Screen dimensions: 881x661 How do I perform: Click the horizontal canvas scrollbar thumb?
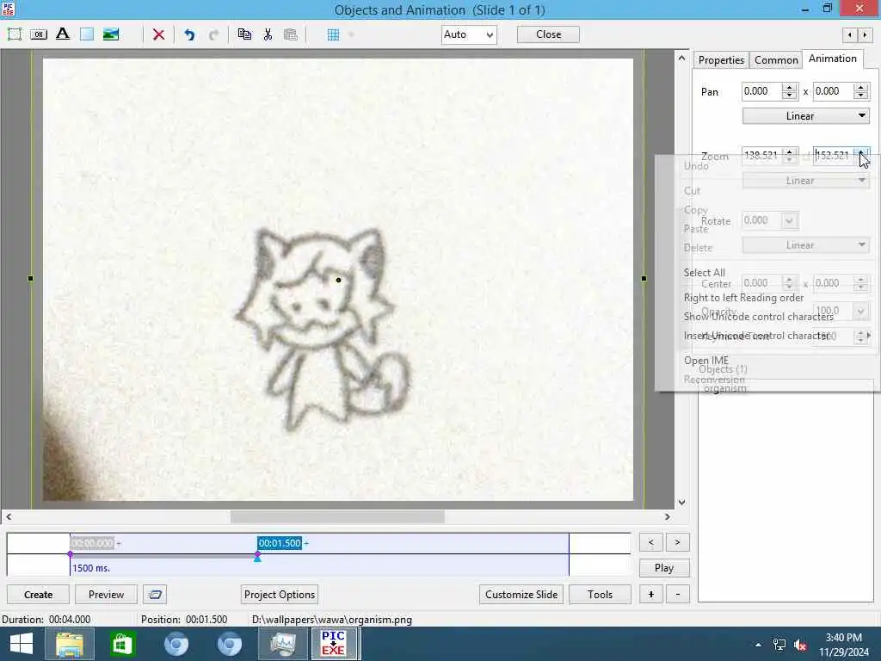[x=337, y=516]
